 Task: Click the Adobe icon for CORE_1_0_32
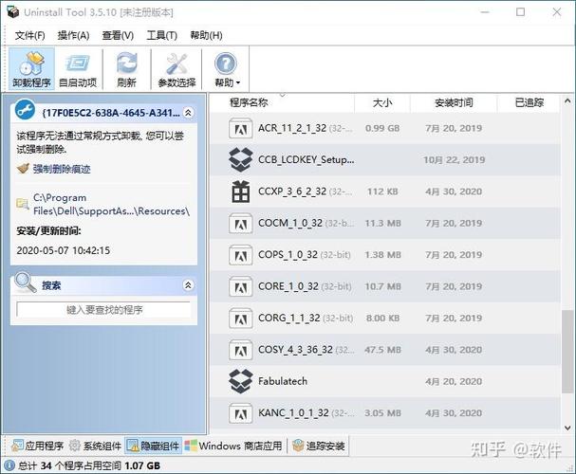tap(241, 286)
